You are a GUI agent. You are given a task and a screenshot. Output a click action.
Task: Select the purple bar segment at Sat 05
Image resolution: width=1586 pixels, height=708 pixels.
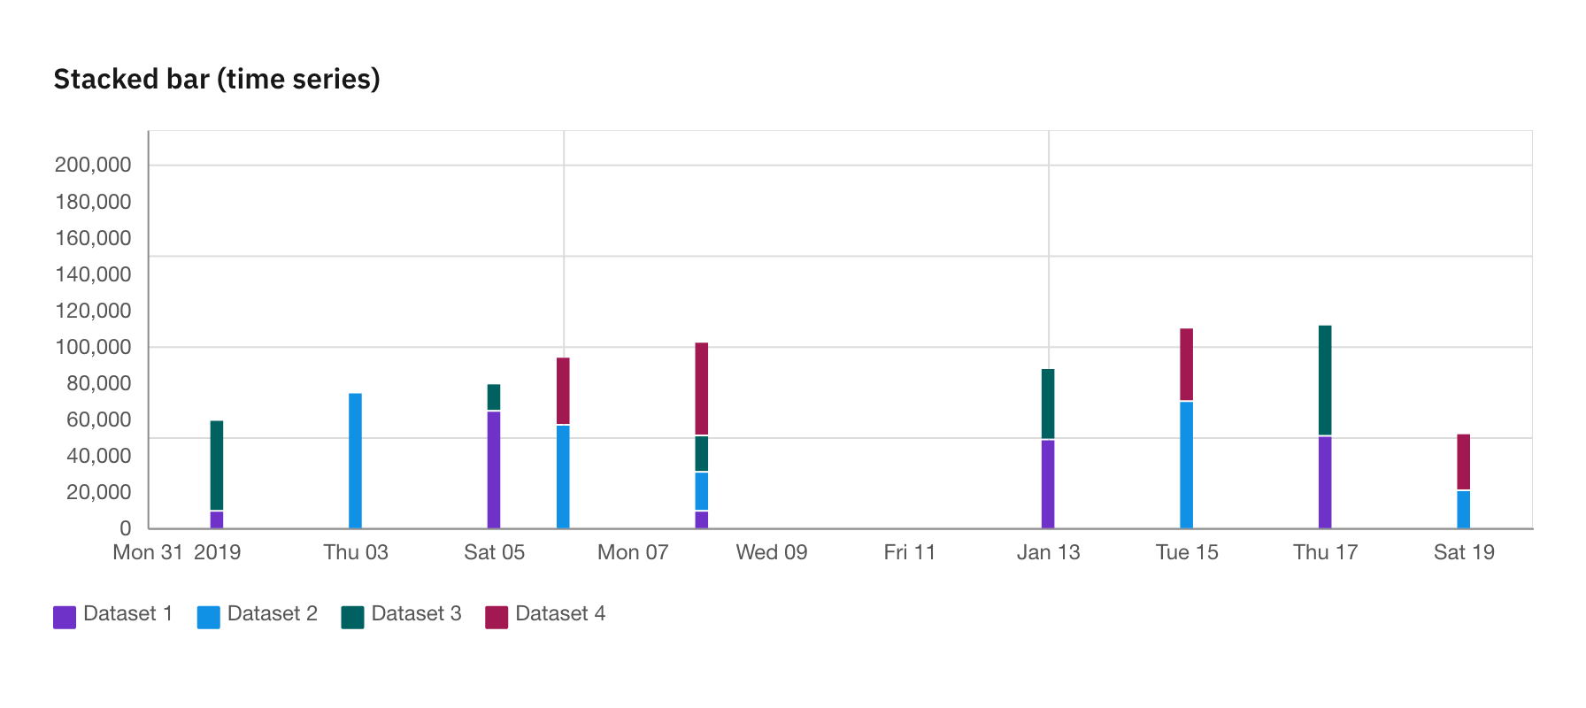494,469
